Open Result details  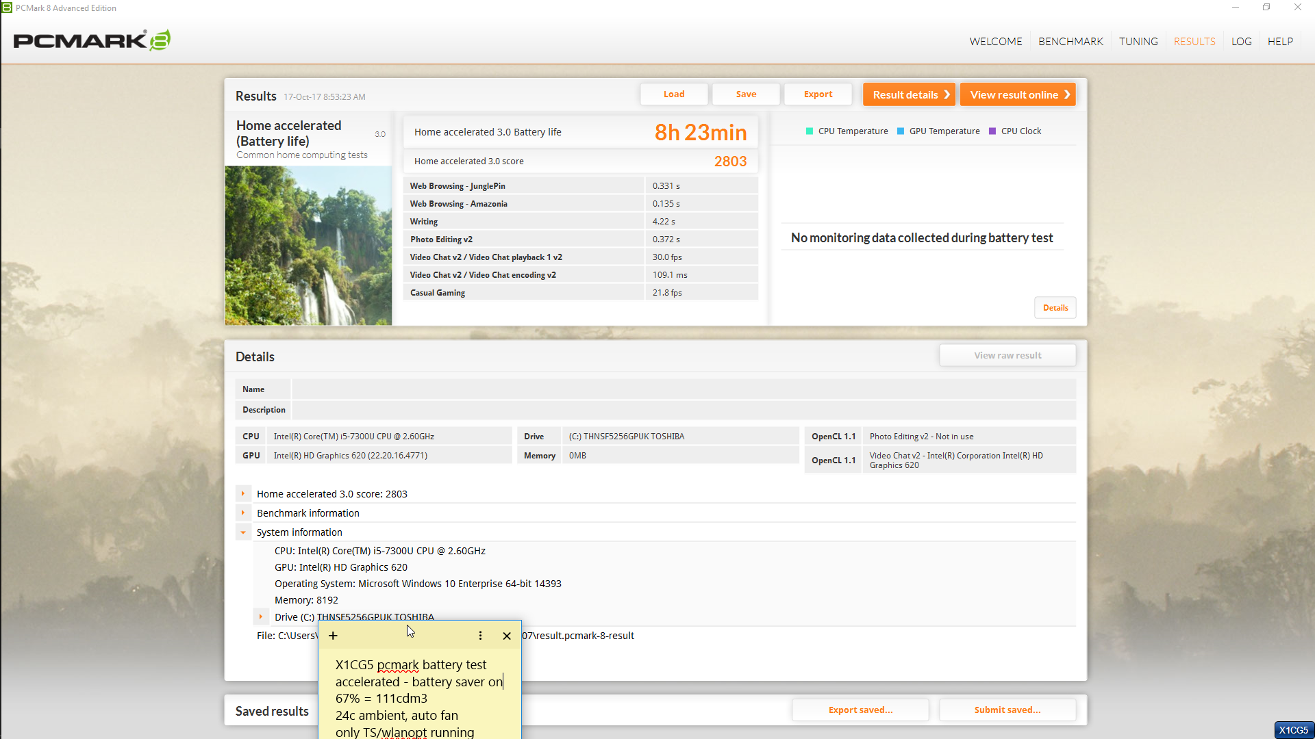(910, 94)
